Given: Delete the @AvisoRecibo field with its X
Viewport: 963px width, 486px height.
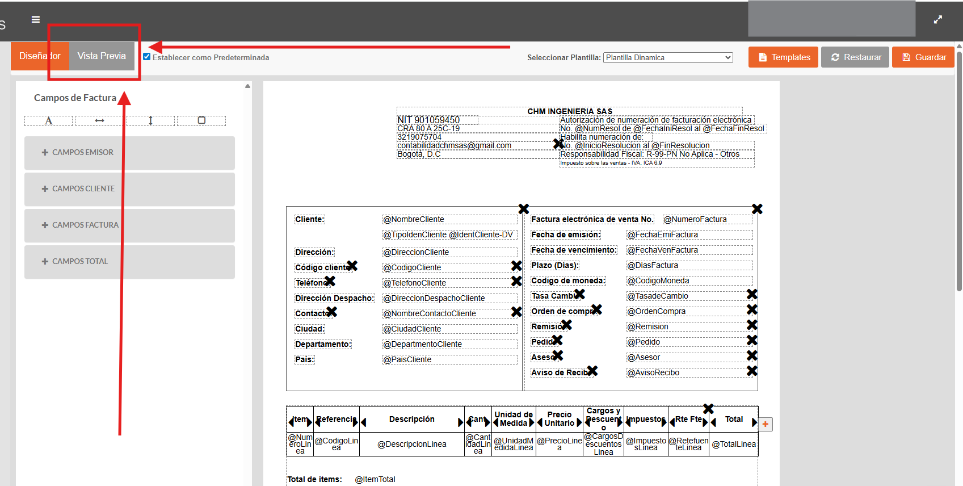Looking at the screenshot, I should pyautogui.click(x=752, y=371).
